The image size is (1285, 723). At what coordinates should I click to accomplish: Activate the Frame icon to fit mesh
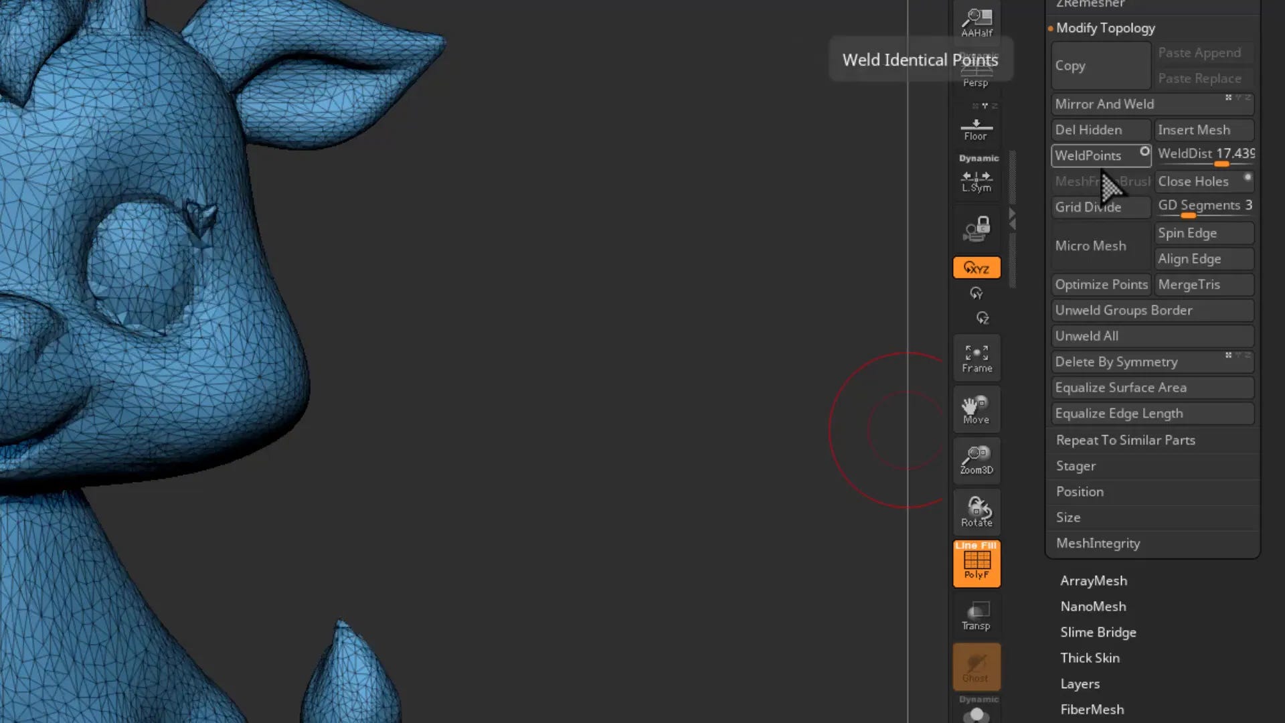click(976, 357)
